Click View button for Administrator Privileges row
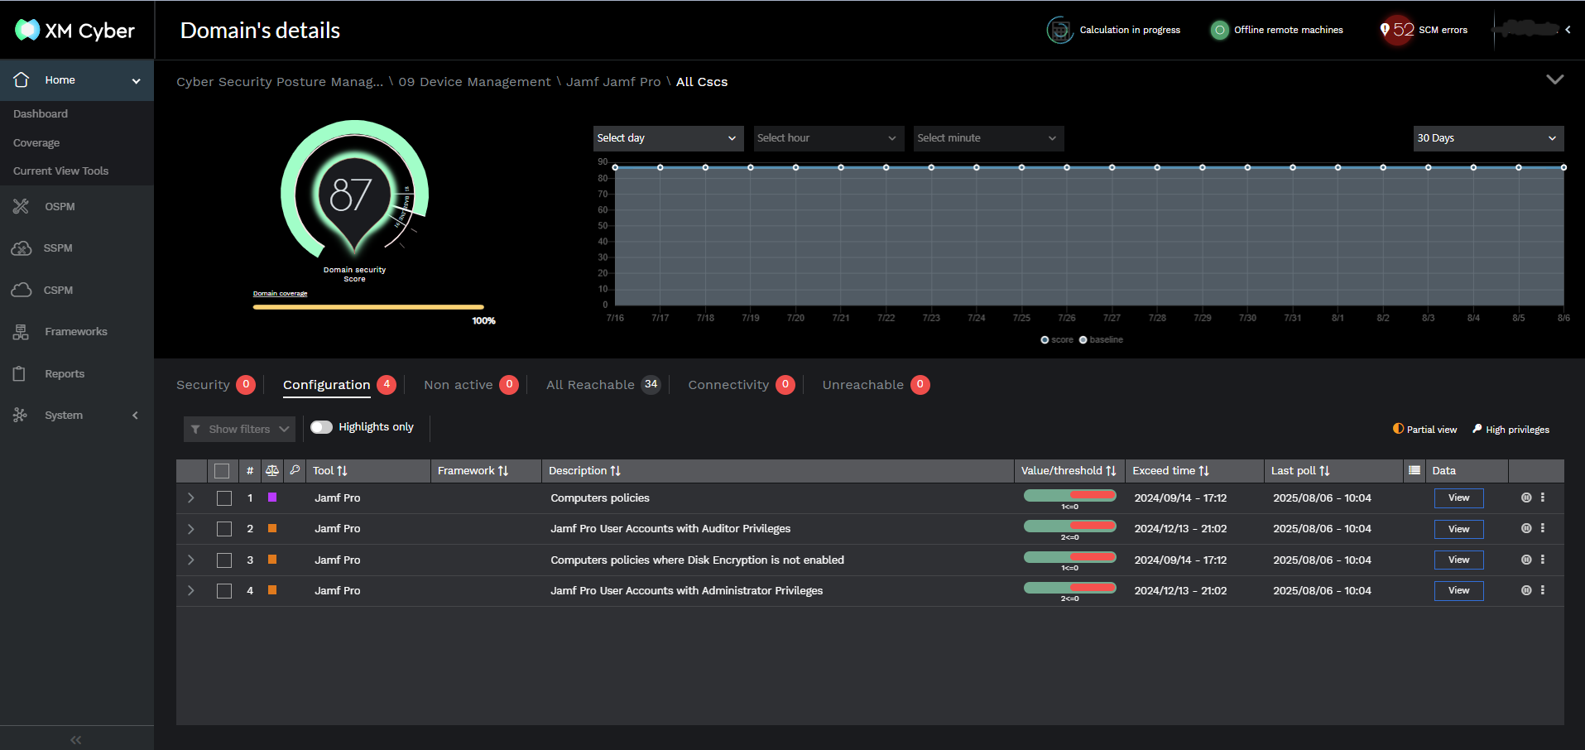 pyautogui.click(x=1458, y=590)
